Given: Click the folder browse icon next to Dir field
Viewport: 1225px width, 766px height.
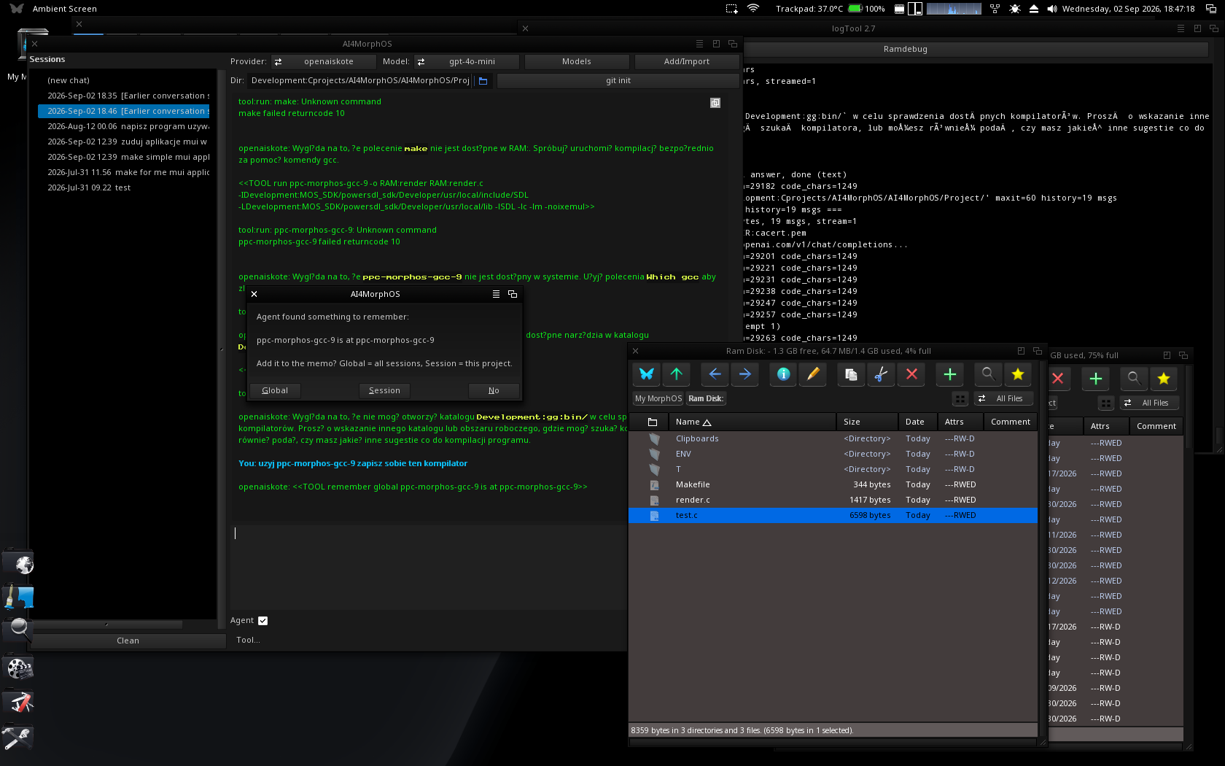Looking at the screenshot, I should coord(483,81).
